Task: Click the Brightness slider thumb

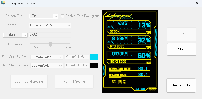Action: point(50,44)
